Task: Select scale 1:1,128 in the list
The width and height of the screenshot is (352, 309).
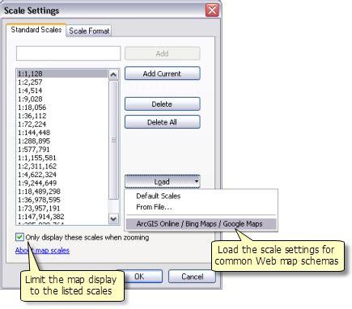Action: click(x=62, y=74)
